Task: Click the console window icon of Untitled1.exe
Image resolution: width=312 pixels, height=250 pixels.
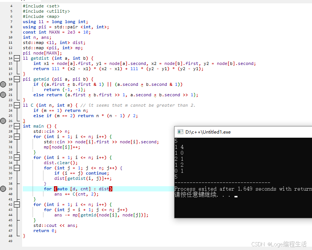Action: pos(180,132)
